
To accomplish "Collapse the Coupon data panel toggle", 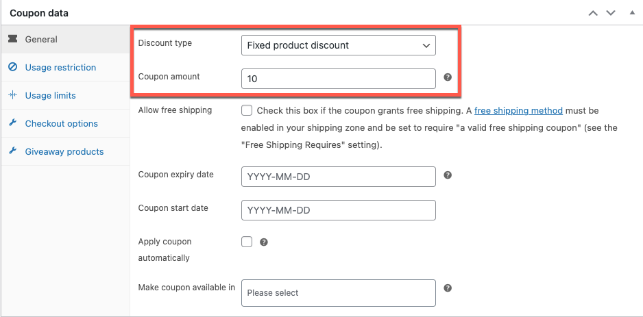I will (x=632, y=13).
